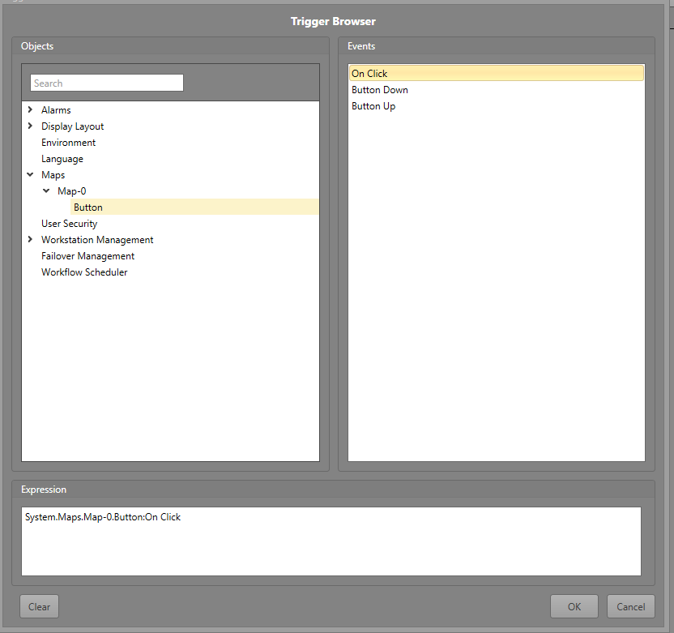This screenshot has height=633, width=674.
Task: Select the Workflow Scheduler object
Action: click(84, 272)
